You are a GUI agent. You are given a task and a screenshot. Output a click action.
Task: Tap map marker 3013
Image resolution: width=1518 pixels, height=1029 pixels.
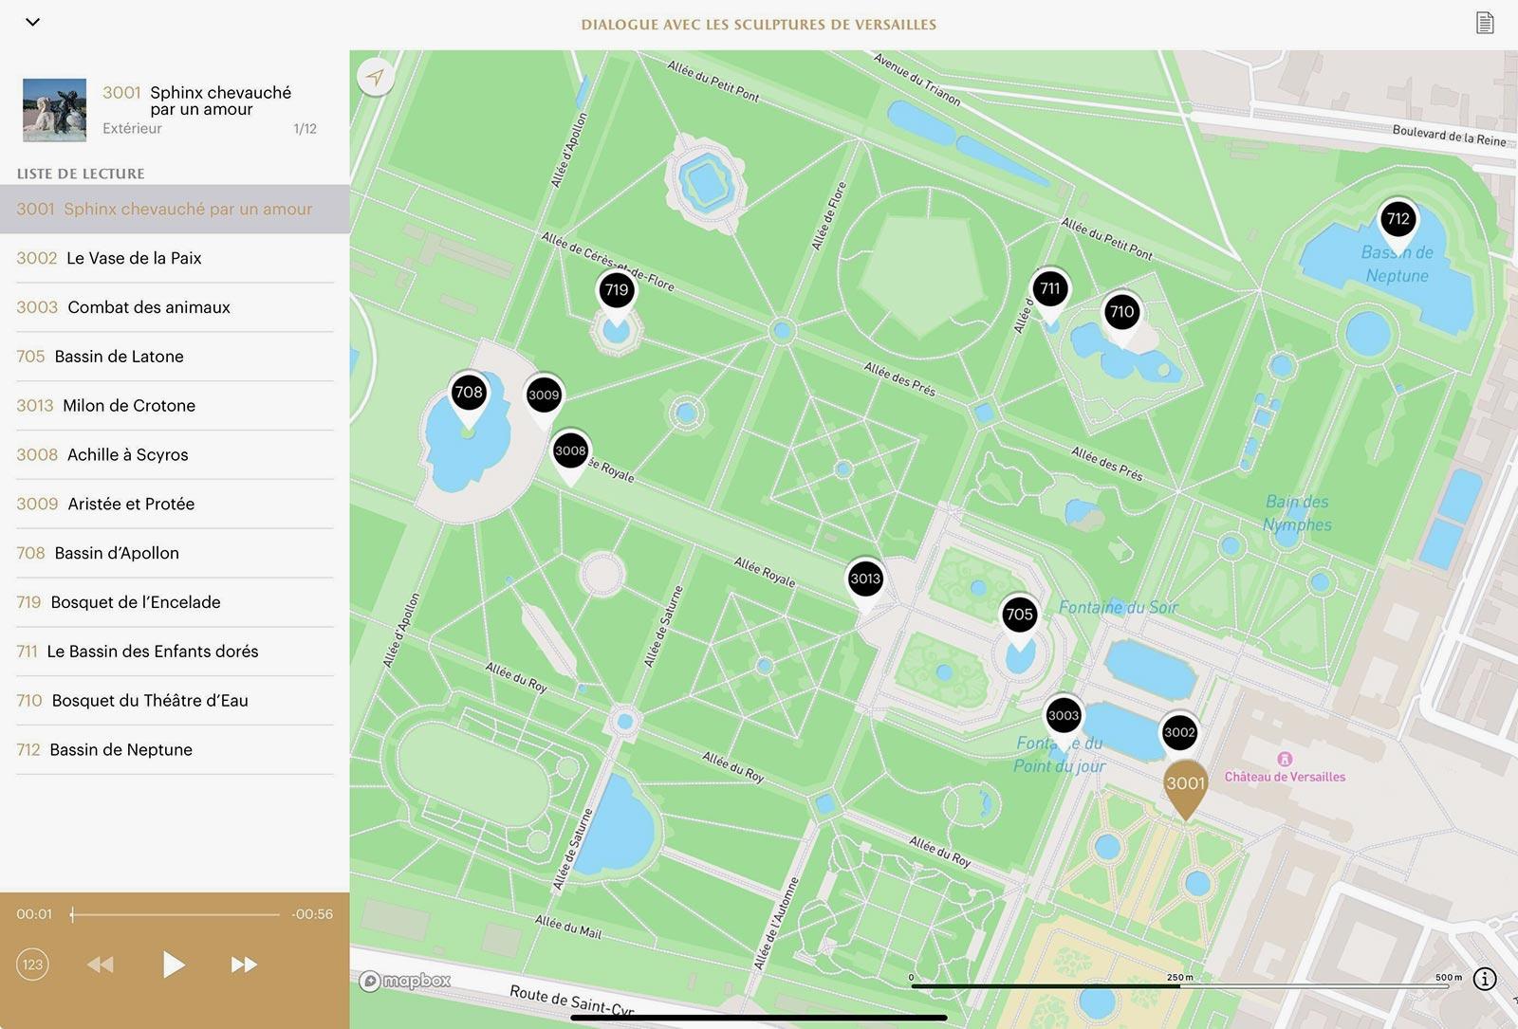click(865, 579)
